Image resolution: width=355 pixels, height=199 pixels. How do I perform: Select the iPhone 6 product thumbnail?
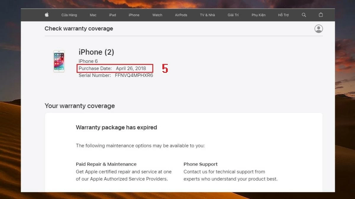[x=59, y=61]
